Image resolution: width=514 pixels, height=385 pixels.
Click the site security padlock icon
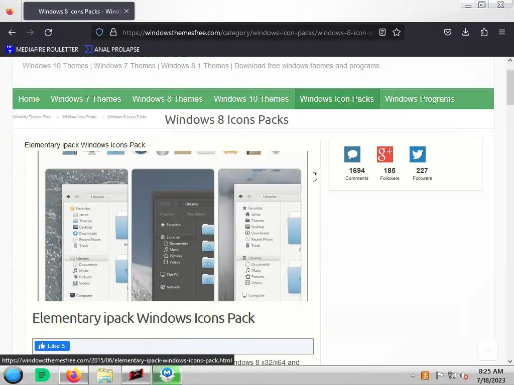pos(113,32)
